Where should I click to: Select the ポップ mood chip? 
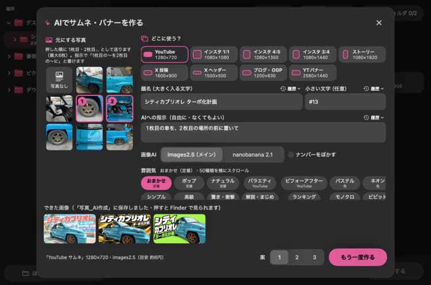(189, 183)
